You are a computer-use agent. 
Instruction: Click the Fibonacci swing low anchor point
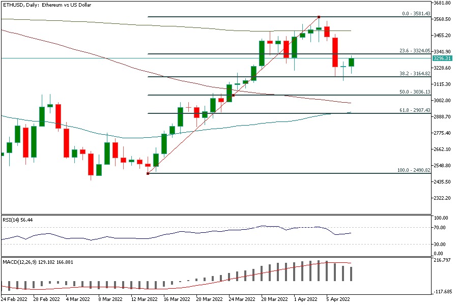click(x=148, y=173)
